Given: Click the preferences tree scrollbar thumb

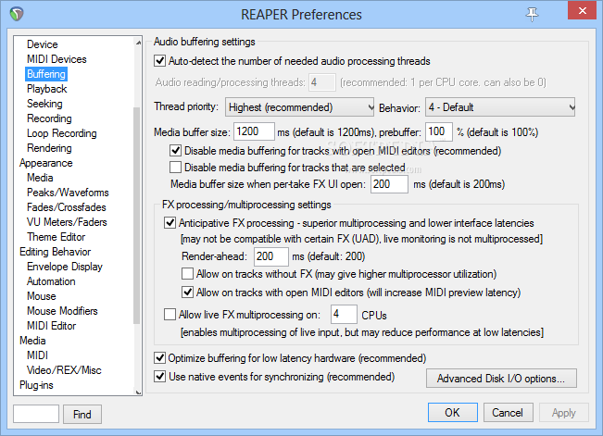Looking at the screenshot, I should coord(137,216).
